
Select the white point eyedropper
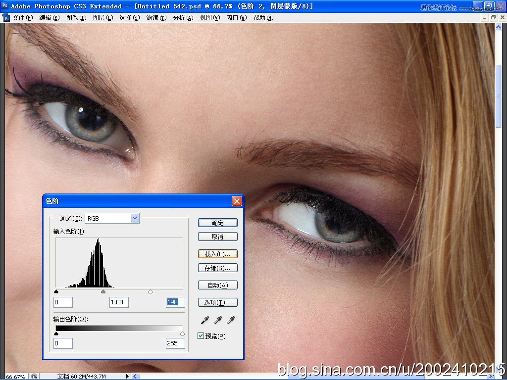pos(231,320)
